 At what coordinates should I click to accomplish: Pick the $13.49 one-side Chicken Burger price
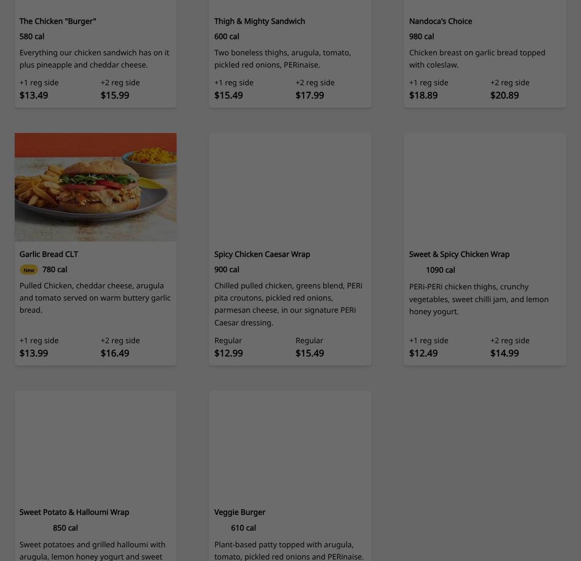(x=33, y=95)
